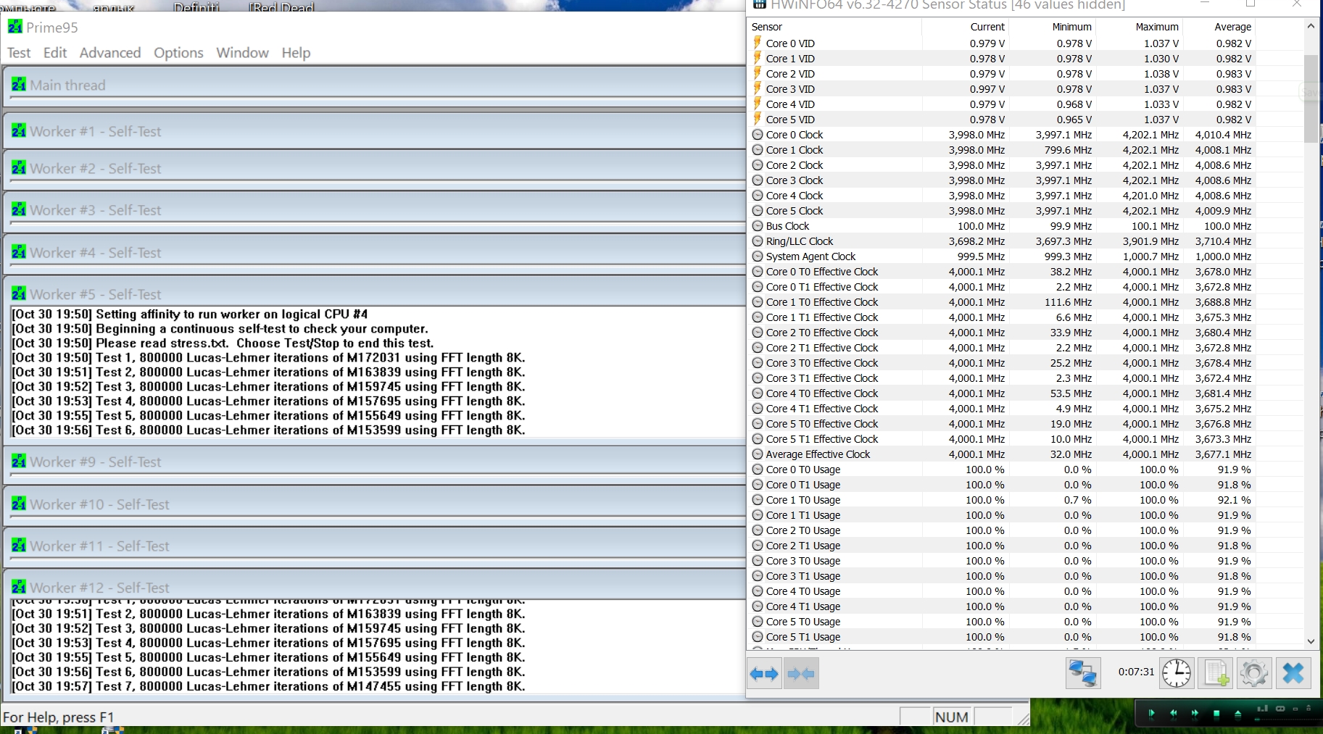Click the lightning icon beside Core 0 VID
The height and width of the screenshot is (734, 1323).
(758, 43)
